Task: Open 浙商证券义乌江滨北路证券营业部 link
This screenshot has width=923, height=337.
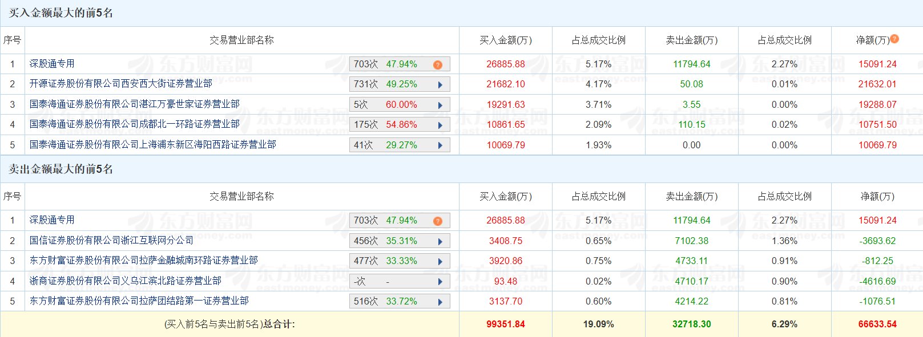Action: coord(126,281)
